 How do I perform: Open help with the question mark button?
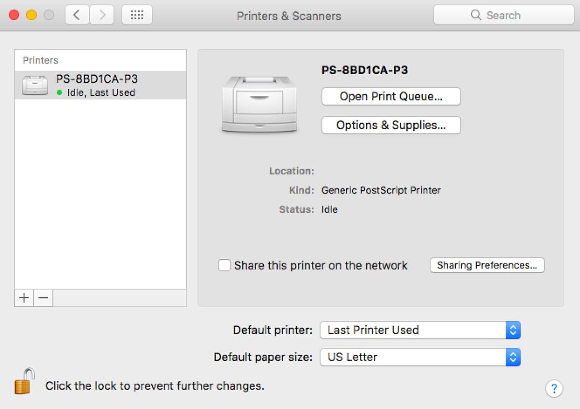554,388
